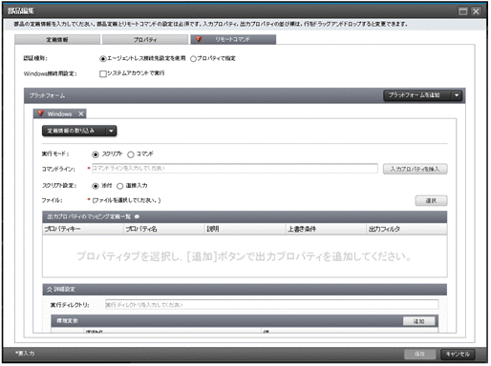The width and height of the screenshot is (491, 366).
Task: Open the プラットフォームを追加 dropdown arrow
Action: (x=457, y=95)
